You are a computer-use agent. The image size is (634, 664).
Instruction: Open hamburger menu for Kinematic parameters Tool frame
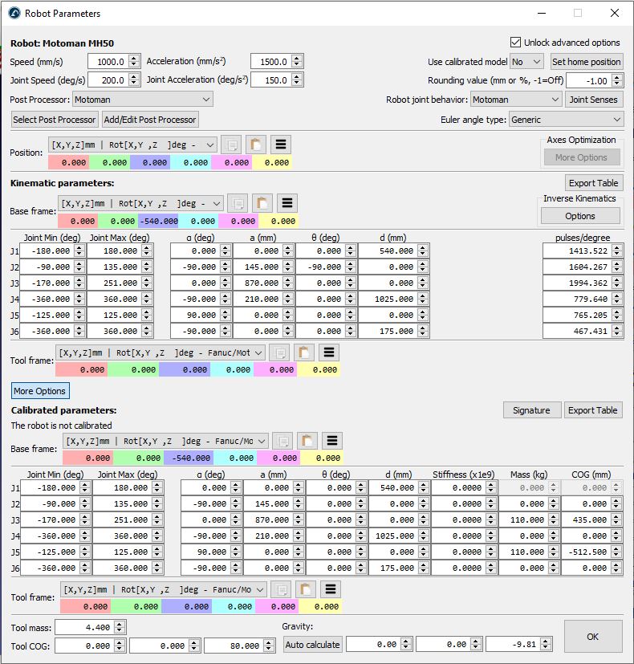(328, 352)
